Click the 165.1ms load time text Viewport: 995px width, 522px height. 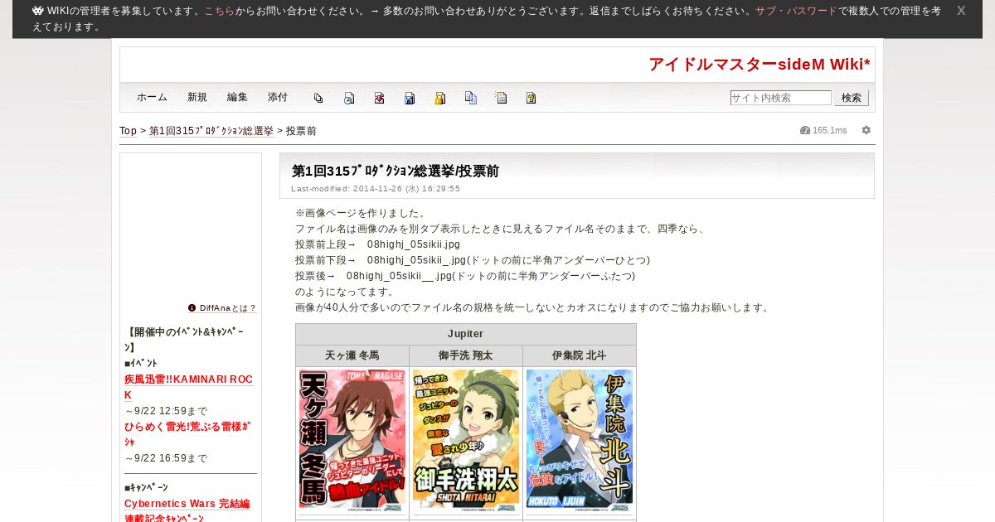(830, 130)
